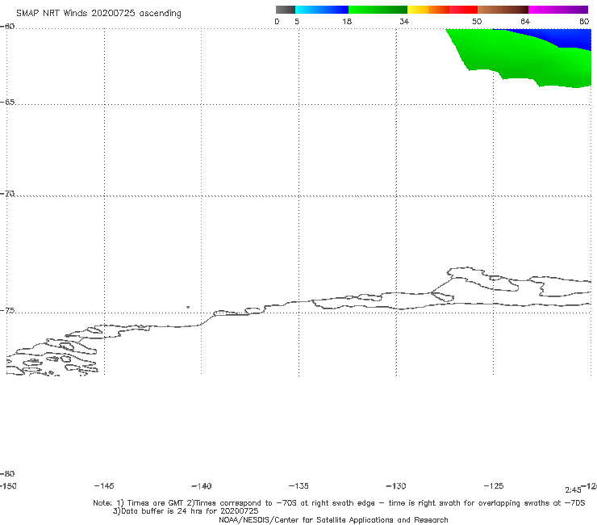Click the NOAA/NESDIS Center credit line

pyautogui.click(x=333, y=520)
